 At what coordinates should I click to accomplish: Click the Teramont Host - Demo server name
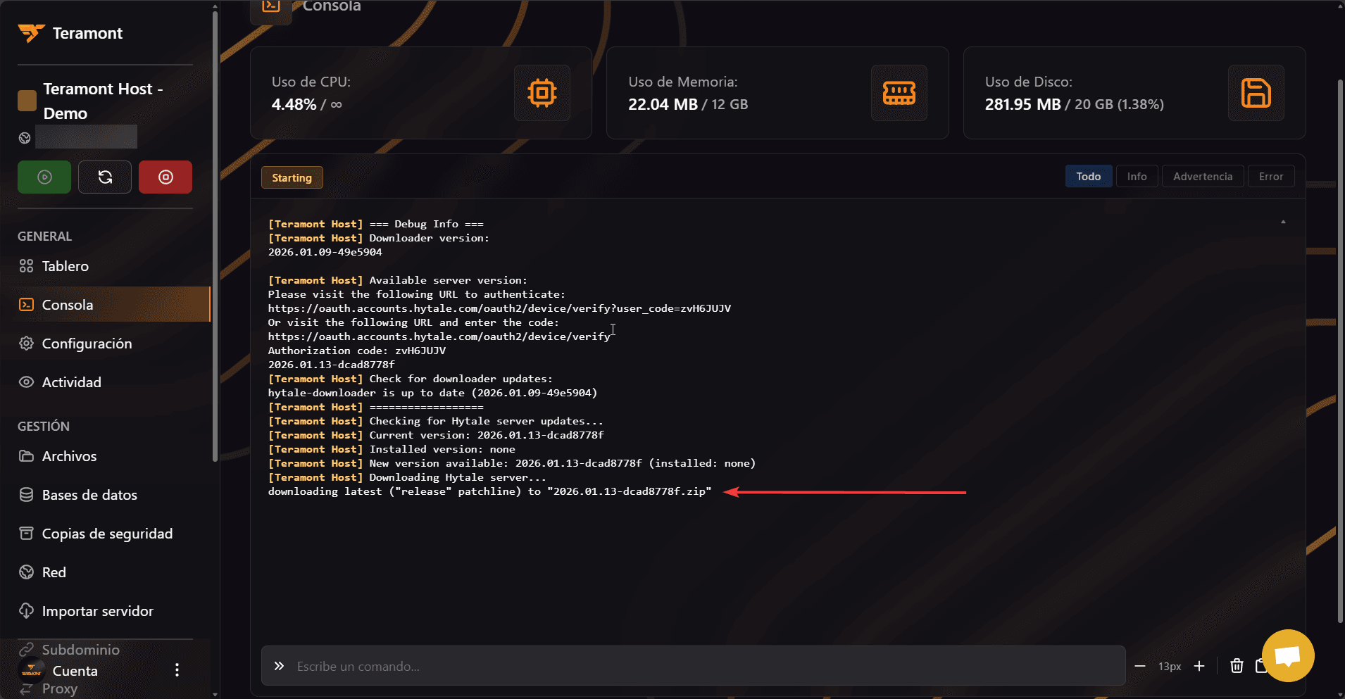pos(104,101)
